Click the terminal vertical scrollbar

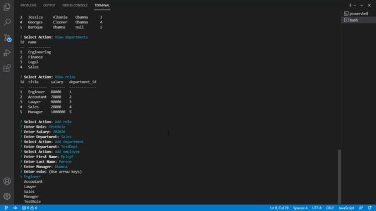[339, 176]
